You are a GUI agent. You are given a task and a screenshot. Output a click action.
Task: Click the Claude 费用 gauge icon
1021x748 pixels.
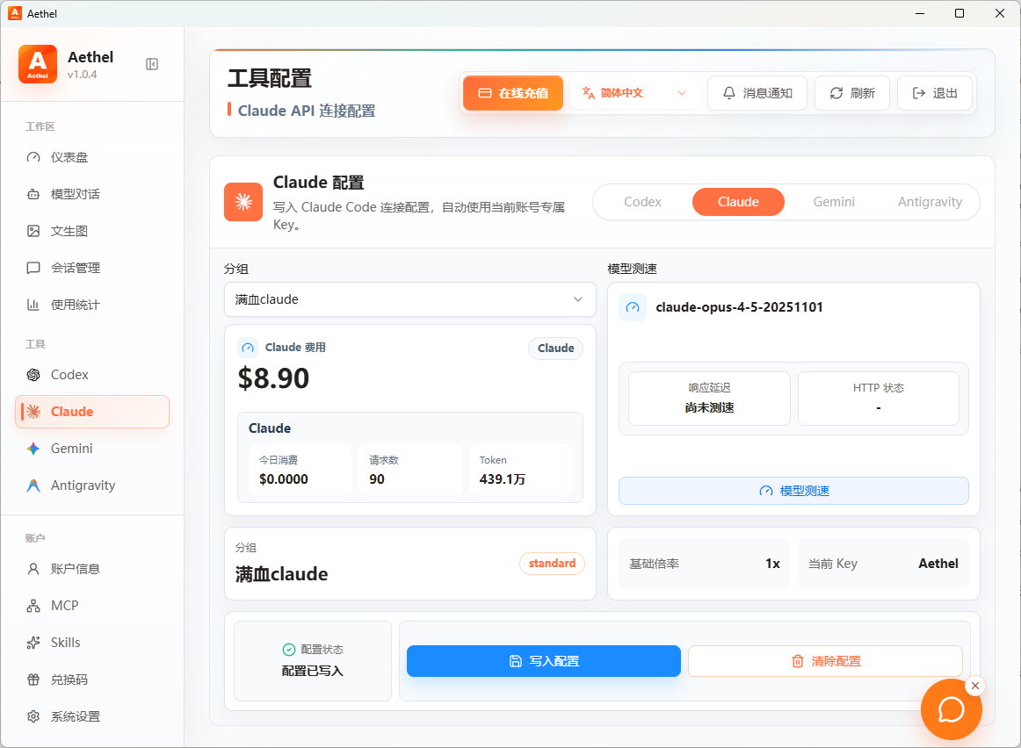[x=248, y=348]
